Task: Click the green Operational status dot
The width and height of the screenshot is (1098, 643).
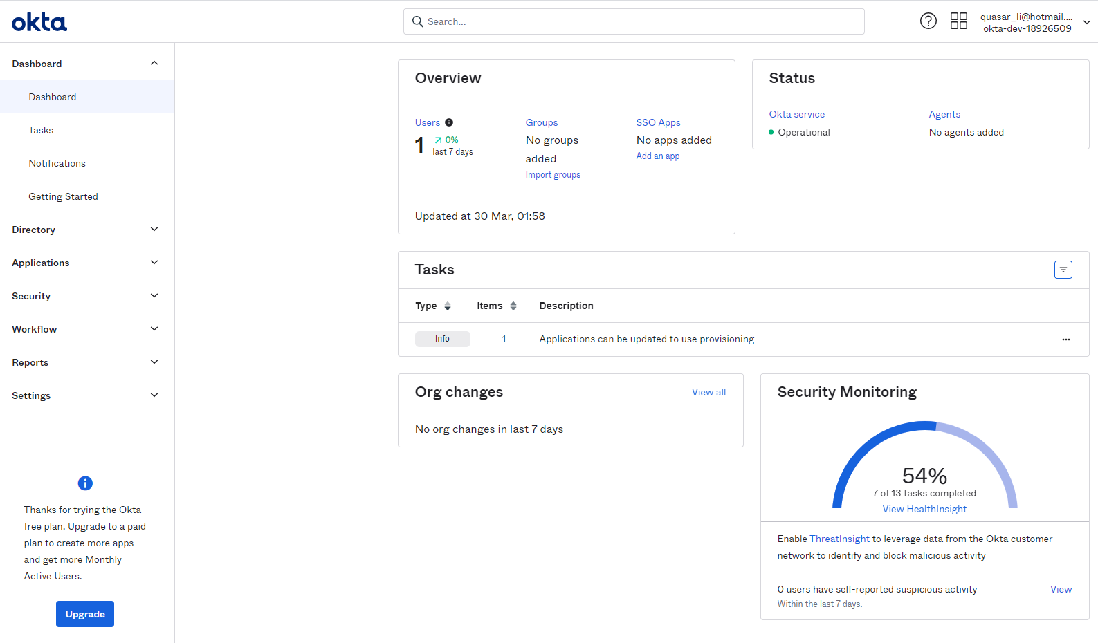Action: click(771, 132)
